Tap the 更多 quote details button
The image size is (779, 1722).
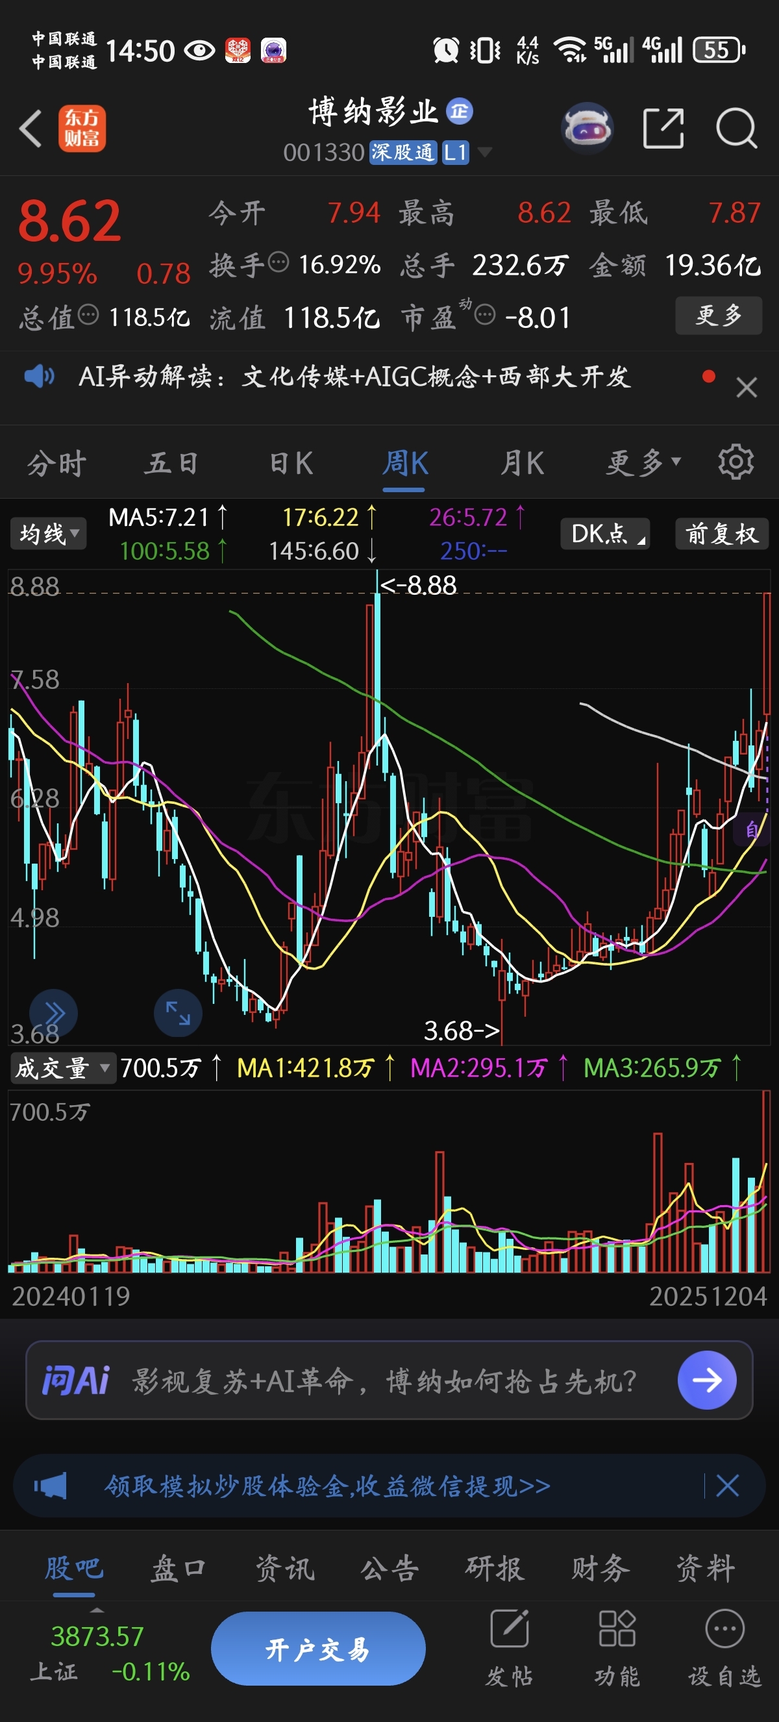(719, 315)
